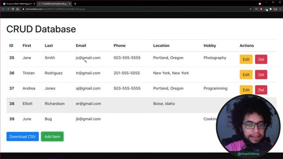Delete the Tristan Rodriguez record

[x=261, y=75]
